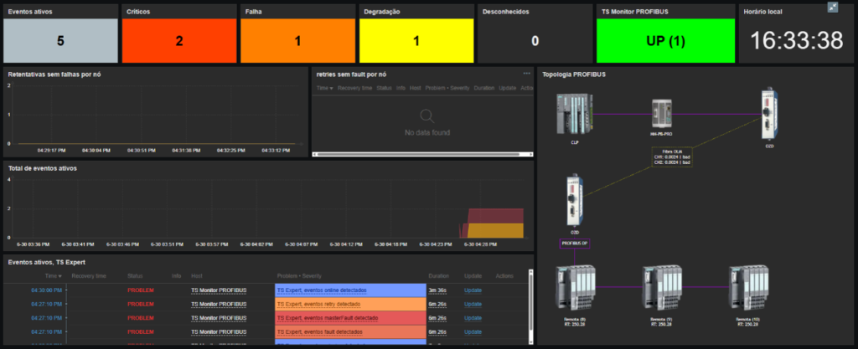Viewport: 858px width, 349px height.
Task: Click Update for eventos online detectados
Action: click(473, 290)
